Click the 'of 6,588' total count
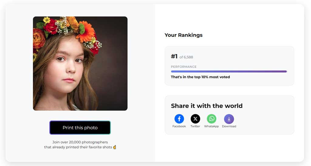Image resolution: width=311 pixels, height=166 pixels. (186, 57)
